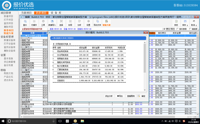Open 帮助文档 in the sidebar
Viewport: 200px width, 124px height.
pyautogui.click(x=8, y=73)
